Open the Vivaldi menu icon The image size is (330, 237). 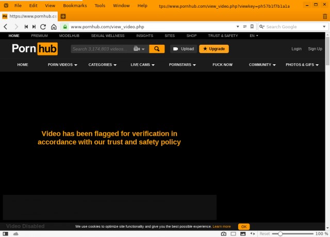(x=6, y=6)
